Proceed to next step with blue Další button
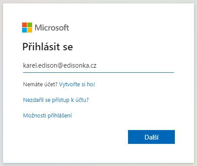Viewport: 197px width, 166px height. pos(151,137)
